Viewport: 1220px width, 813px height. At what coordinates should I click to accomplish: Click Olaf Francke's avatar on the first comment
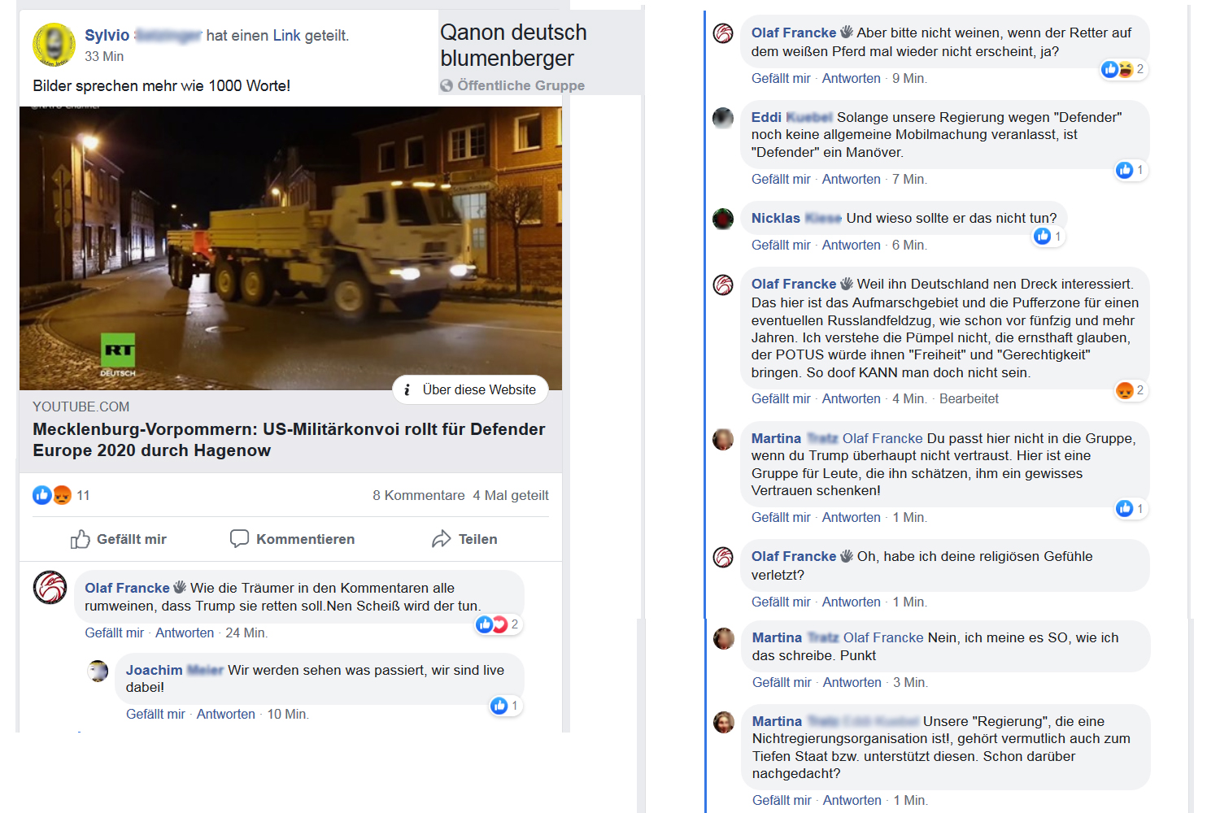pos(50,587)
